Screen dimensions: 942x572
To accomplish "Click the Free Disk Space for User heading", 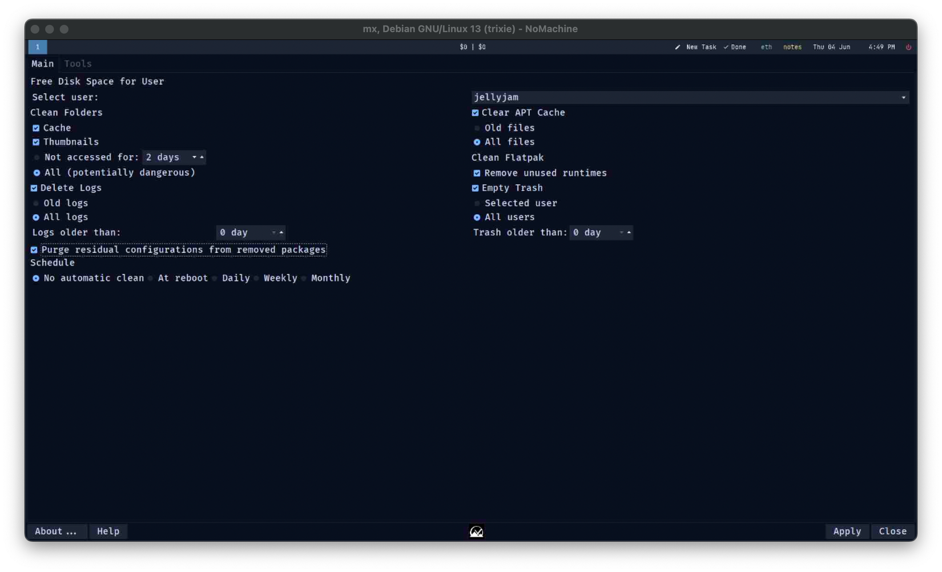I will click(97, 82).
